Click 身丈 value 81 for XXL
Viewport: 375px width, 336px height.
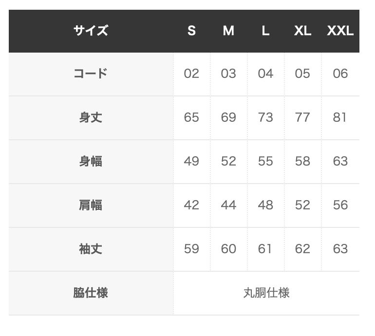click(340, 118)
